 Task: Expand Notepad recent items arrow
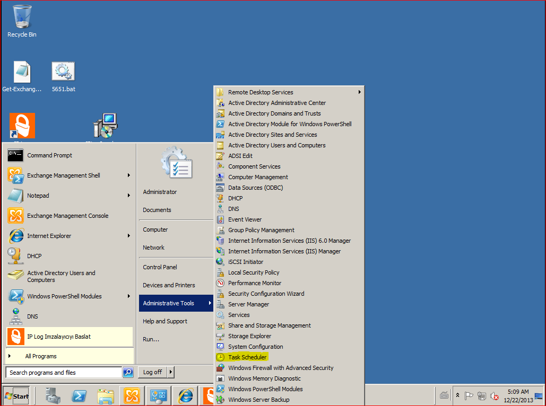pos(129,196)
